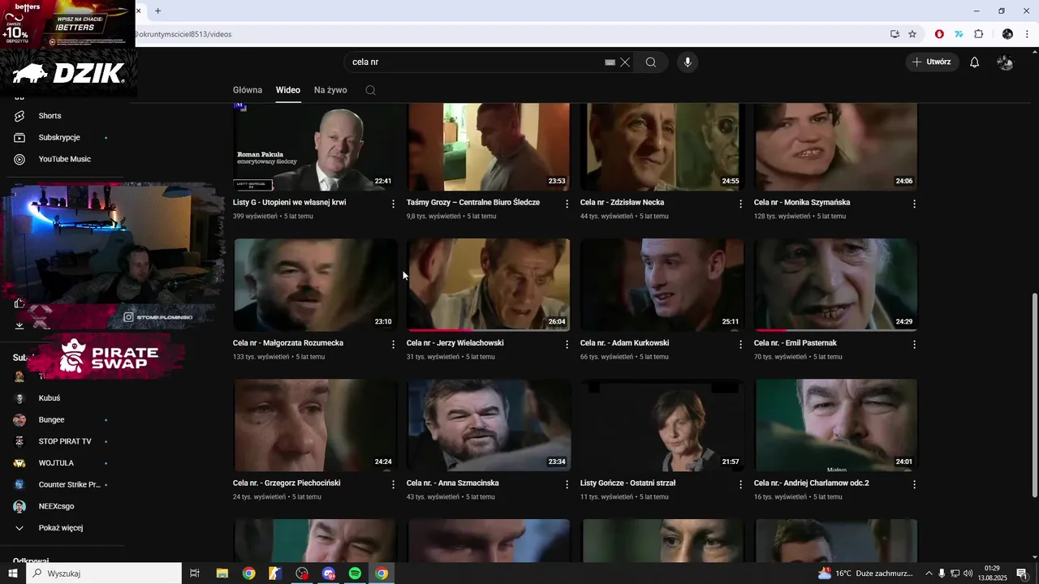Open a new browser tab
This screenshot has width=1039, height=584.
click(157, 11)
